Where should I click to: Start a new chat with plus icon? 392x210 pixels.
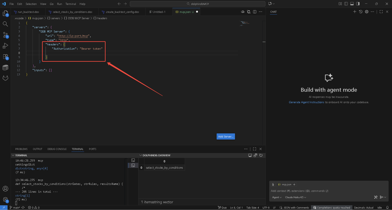[x=354, y=12]
